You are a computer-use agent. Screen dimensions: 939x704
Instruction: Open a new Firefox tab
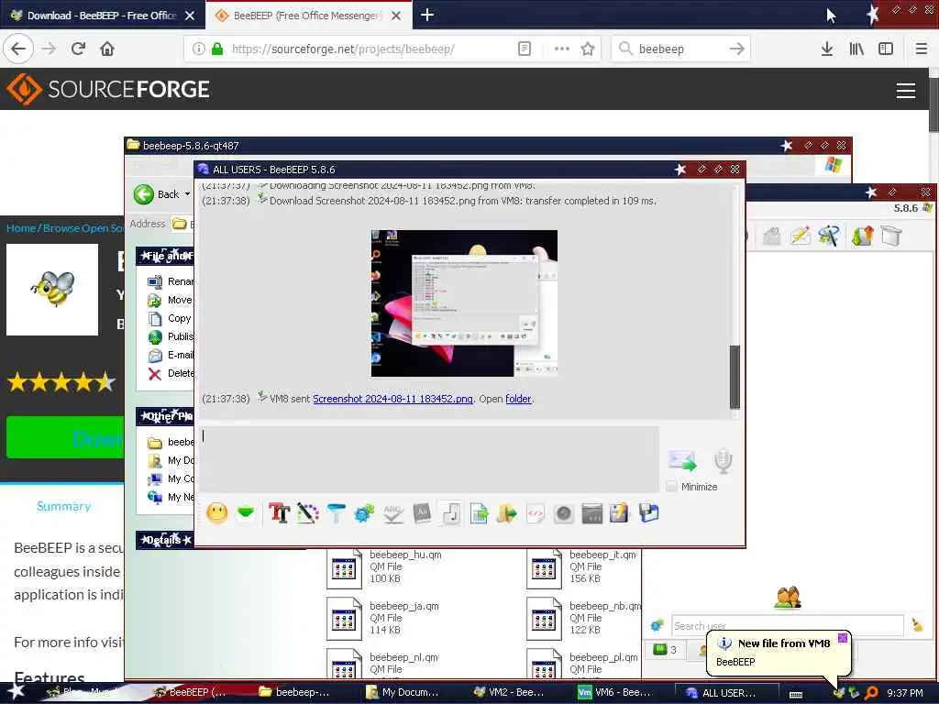[x=427, y=15]
